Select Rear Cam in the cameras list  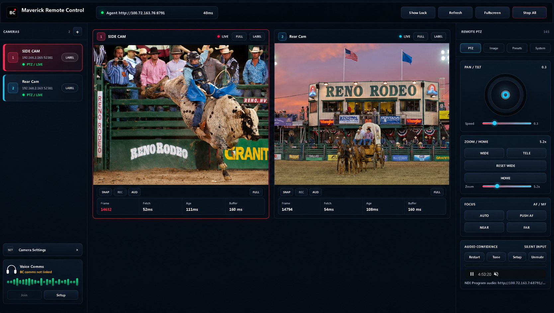[43, 88]
